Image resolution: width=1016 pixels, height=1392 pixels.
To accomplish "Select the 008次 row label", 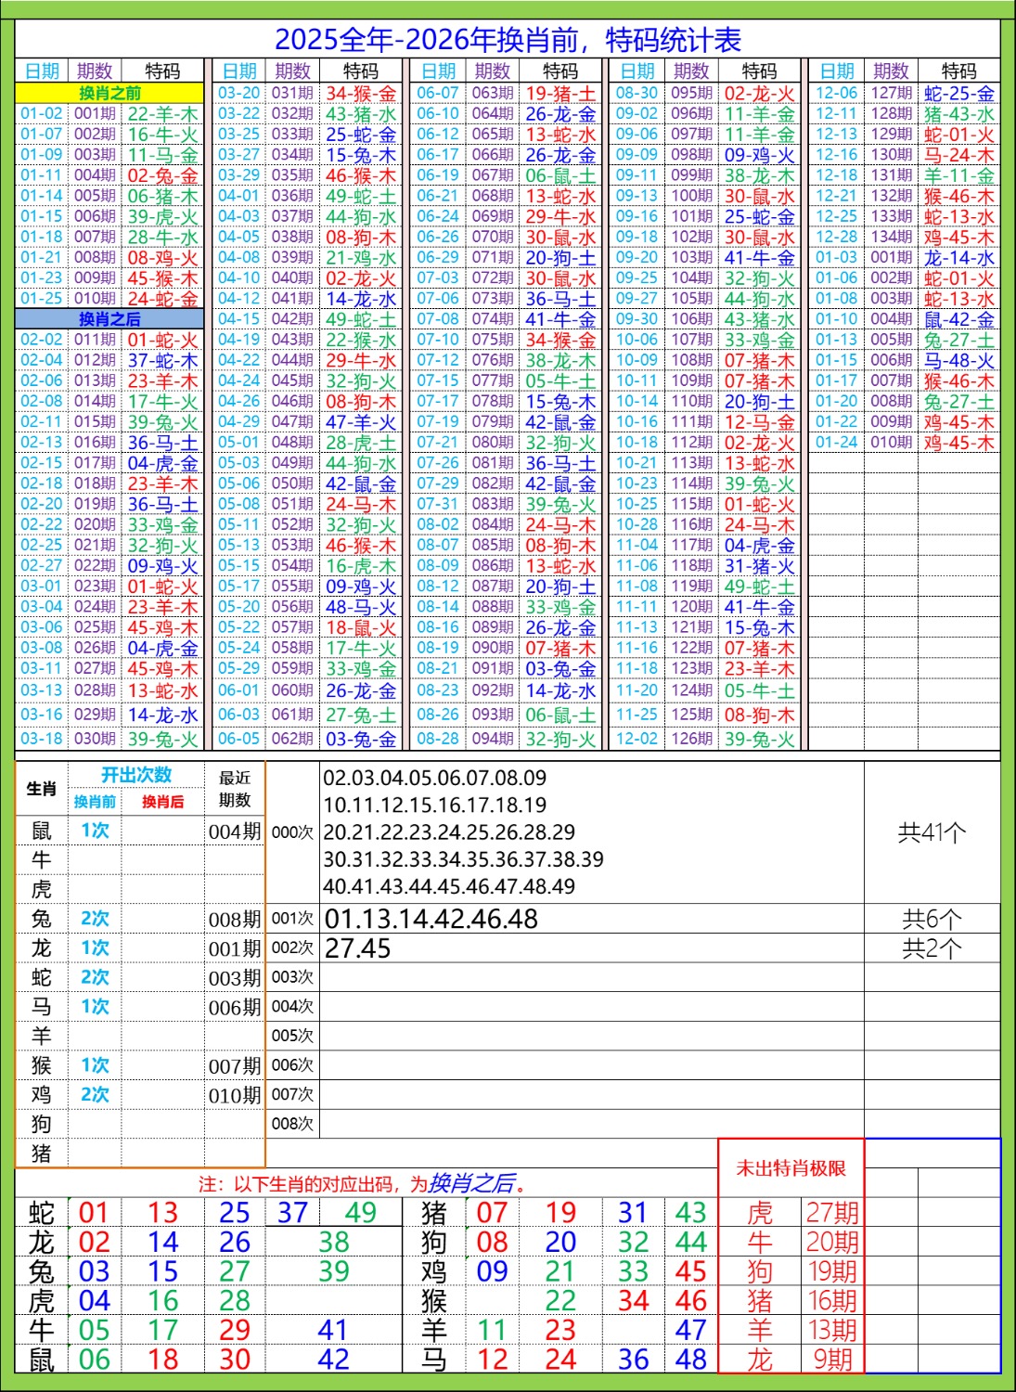I will tap(292, 1124).
